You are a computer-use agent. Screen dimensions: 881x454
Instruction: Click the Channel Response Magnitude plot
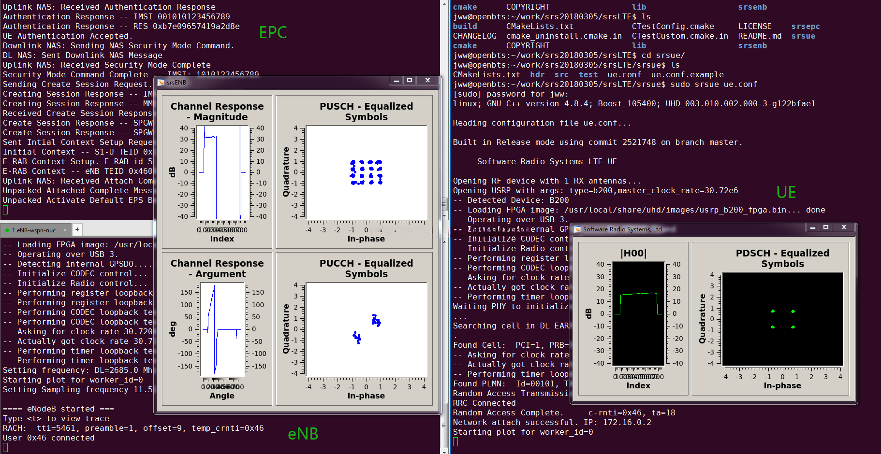click(222, 172)
